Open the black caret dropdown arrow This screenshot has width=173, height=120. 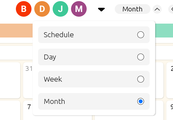click(101, 9)
